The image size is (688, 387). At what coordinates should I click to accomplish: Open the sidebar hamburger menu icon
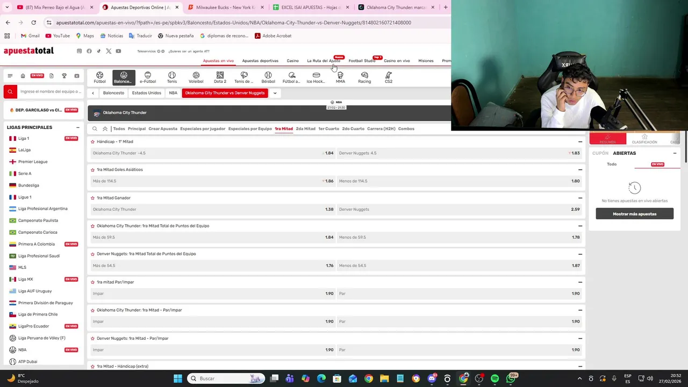click(x=10, y=76)
